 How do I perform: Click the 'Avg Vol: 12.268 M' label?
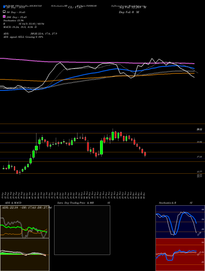pos(132,7)
